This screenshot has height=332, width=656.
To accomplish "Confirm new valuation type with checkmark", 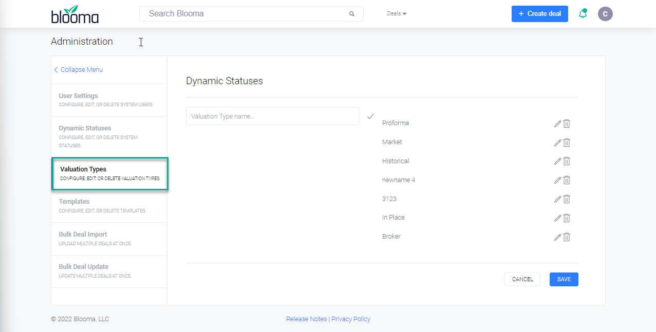I will (370, 116).
